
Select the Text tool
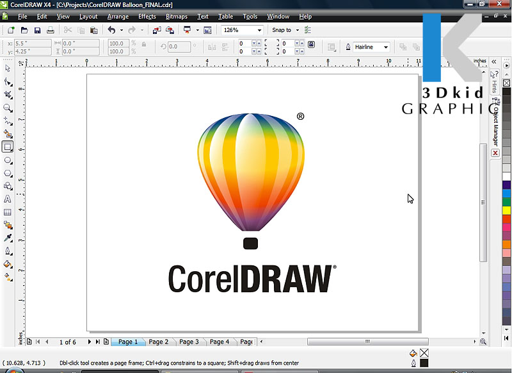point(8,199)
